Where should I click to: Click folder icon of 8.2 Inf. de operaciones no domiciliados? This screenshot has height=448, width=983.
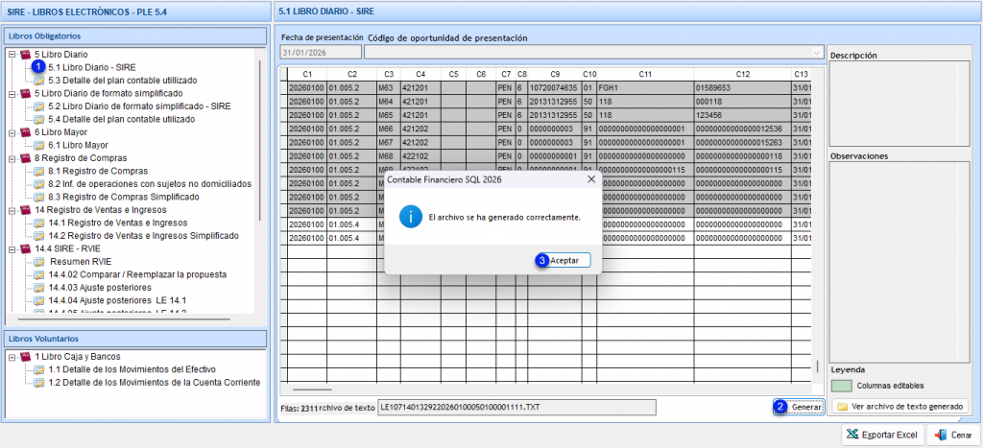[38, 184]
